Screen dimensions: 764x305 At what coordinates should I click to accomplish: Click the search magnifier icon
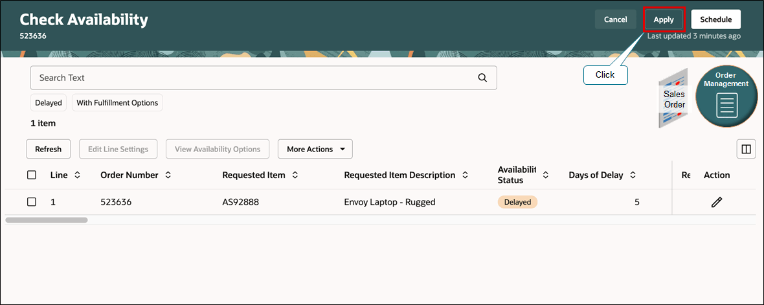tap(482, 78)
